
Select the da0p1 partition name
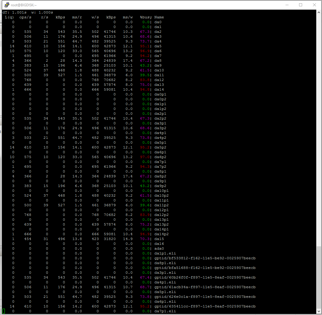click(x=160, y=94)
